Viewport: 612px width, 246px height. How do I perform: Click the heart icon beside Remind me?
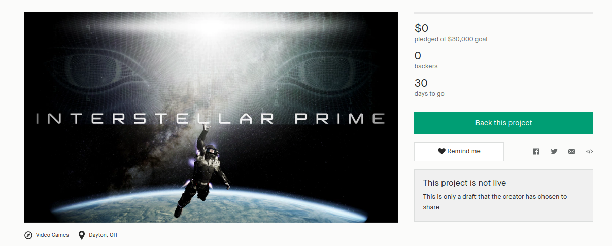[441, 151]
